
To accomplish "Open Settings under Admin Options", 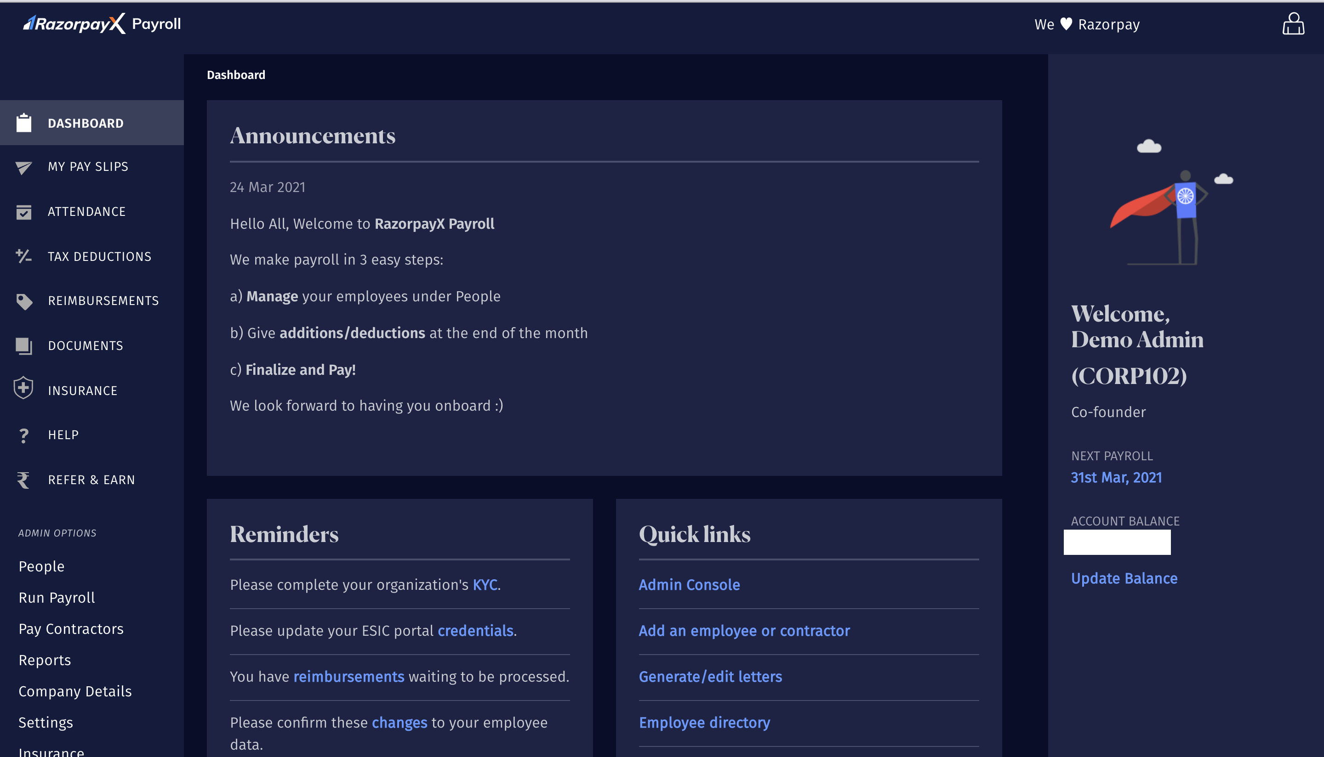I will (x=46, y=722).
